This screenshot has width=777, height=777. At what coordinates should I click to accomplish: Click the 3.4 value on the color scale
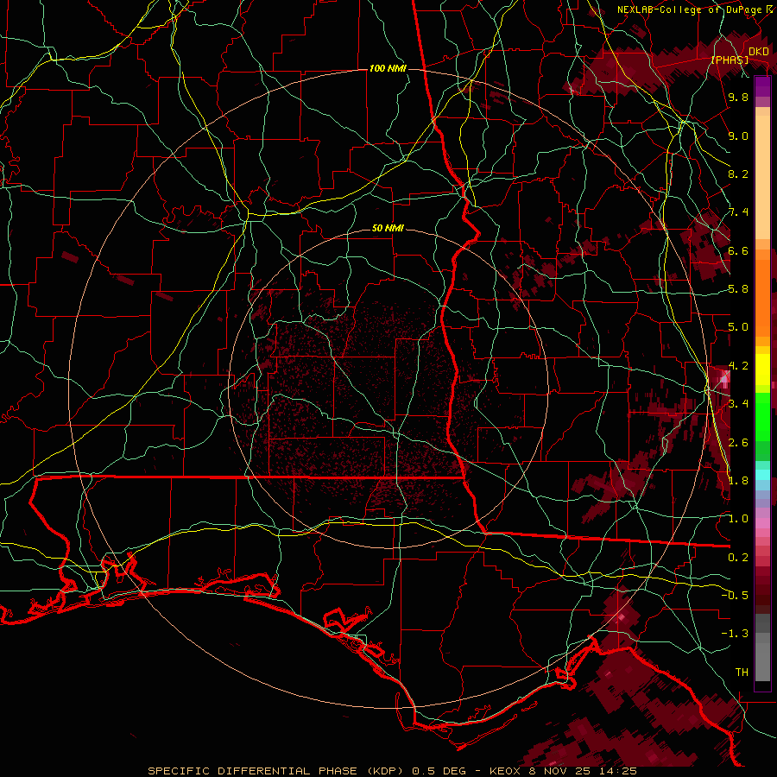click(738, 404)
